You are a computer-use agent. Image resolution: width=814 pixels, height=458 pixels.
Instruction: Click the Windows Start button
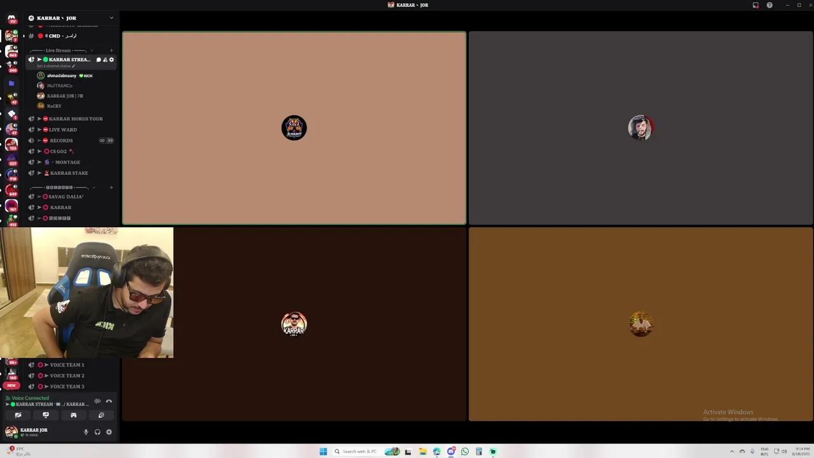(x=323, y=452)
